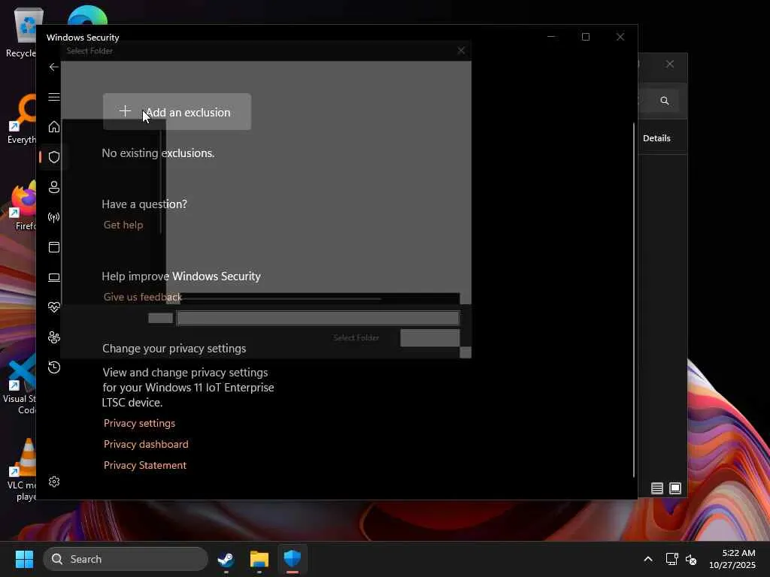770x577 pixels.
Task: Maximize the Windows Security window
Action: 586,37
